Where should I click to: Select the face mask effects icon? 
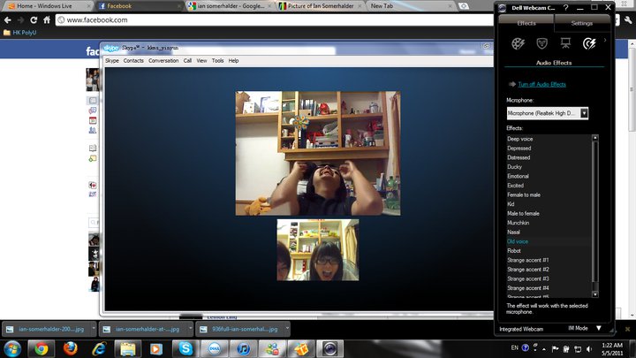[541, 43]
